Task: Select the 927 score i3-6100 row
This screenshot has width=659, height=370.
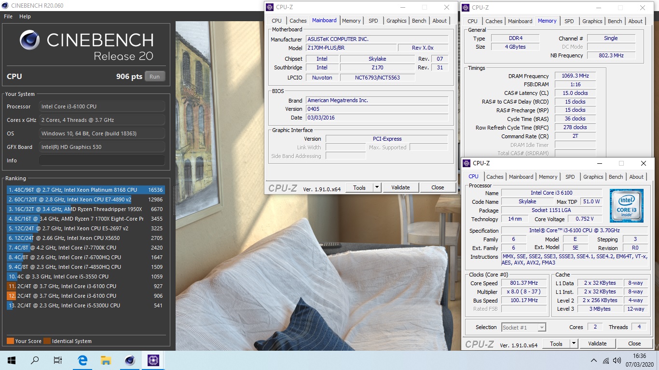Action: (x=85, y=286)
